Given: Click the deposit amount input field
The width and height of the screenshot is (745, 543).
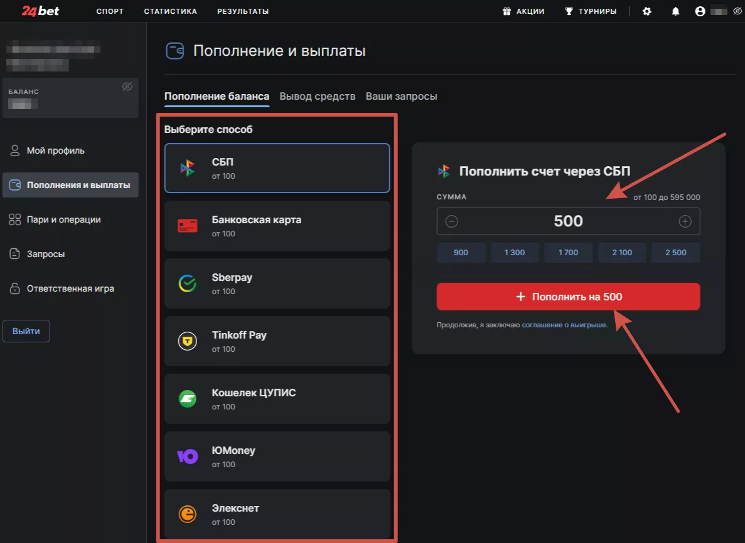Looking at the screenshot, I should pos(568,221).
